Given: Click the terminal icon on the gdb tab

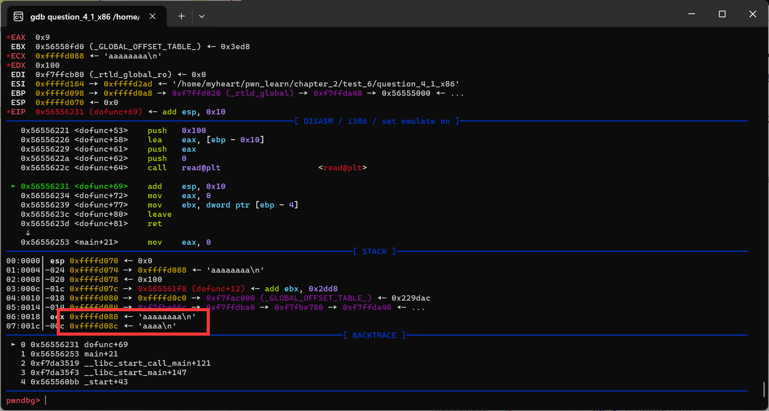Looking at the screenshot, I should pos(19,16).
